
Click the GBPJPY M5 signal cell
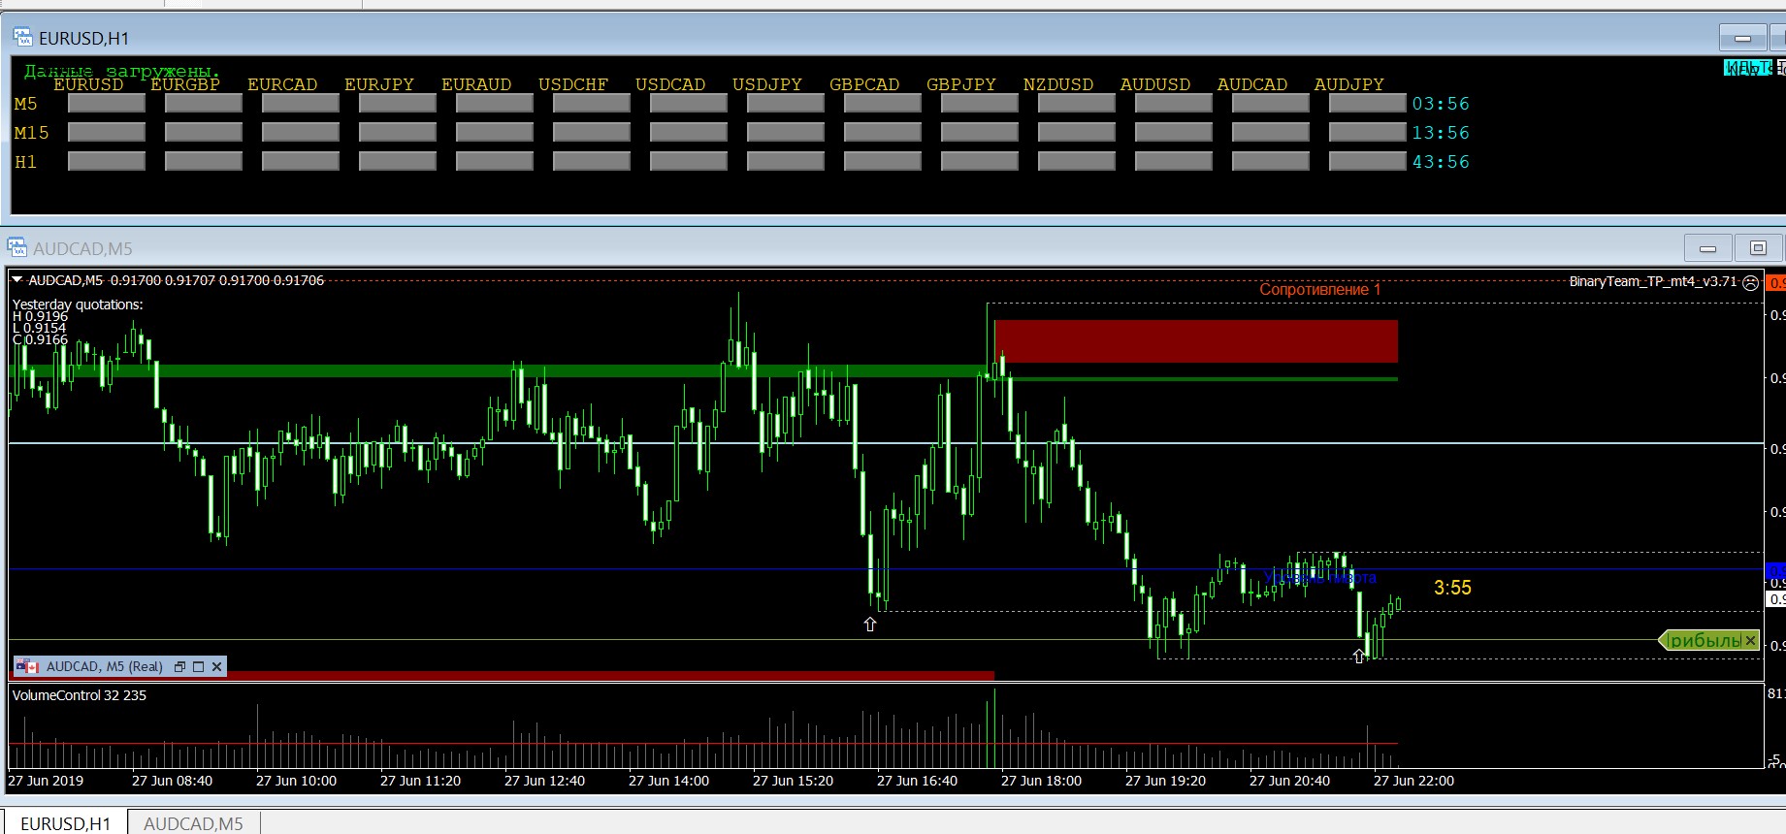coord(980,103)
